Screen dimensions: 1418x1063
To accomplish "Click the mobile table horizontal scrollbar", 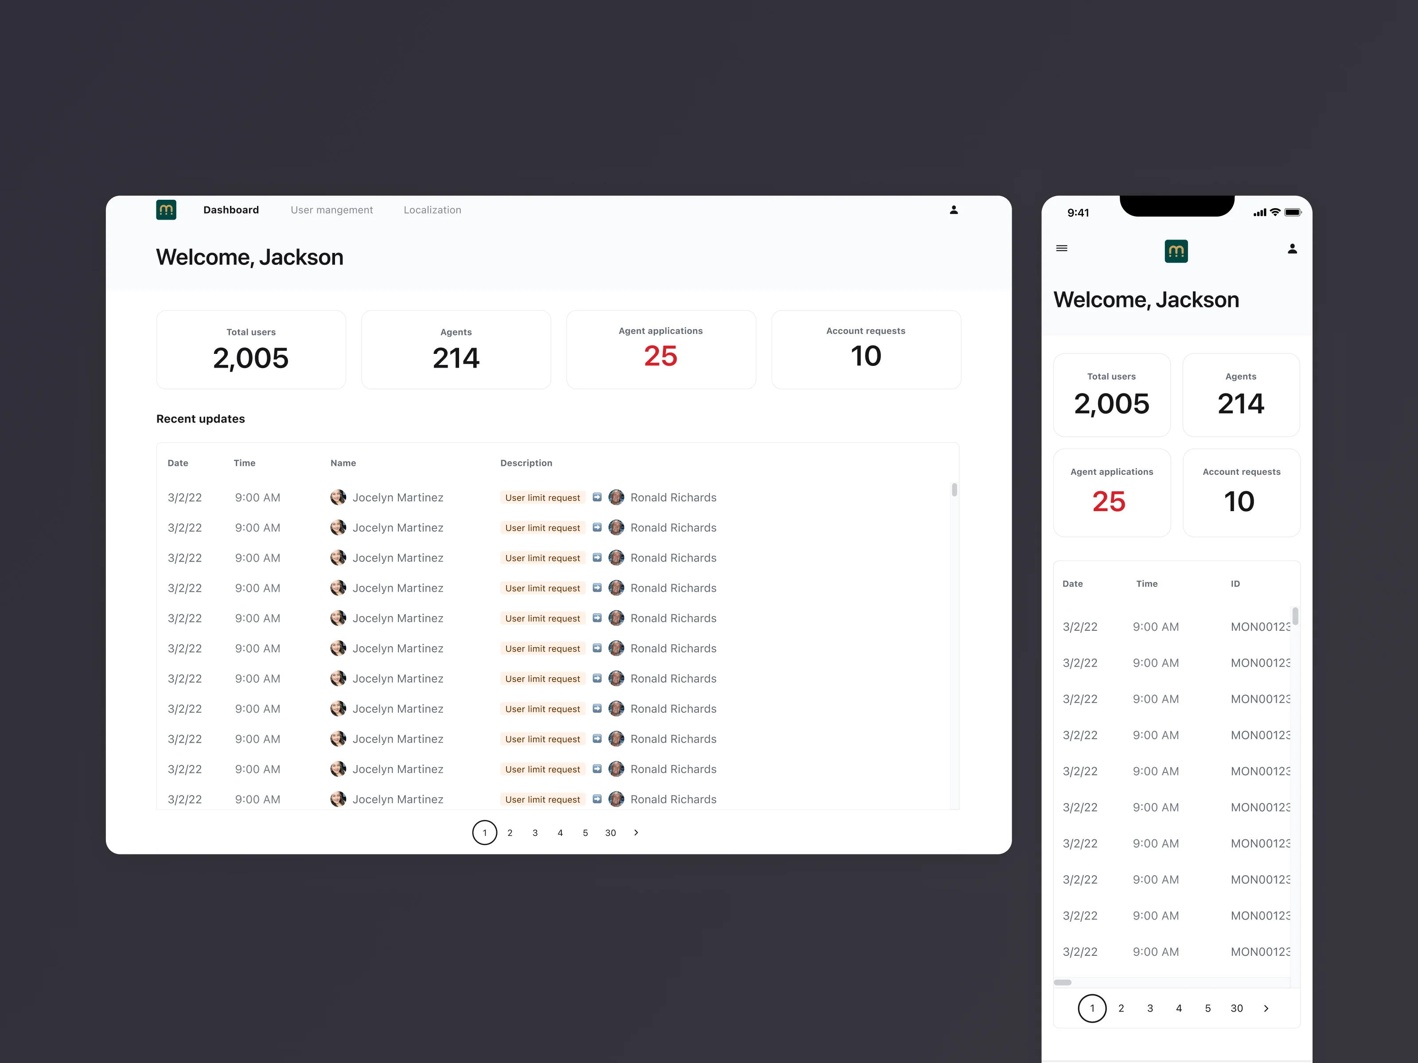I will coord(1063,982).
